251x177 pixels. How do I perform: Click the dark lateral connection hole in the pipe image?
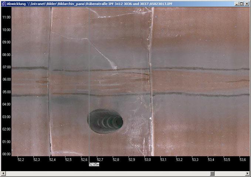coord(105,121)
